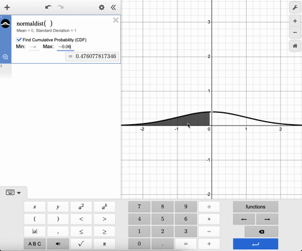Tap the decimal point key
This screenshot has height=251, width=302.
pos(162,244)
